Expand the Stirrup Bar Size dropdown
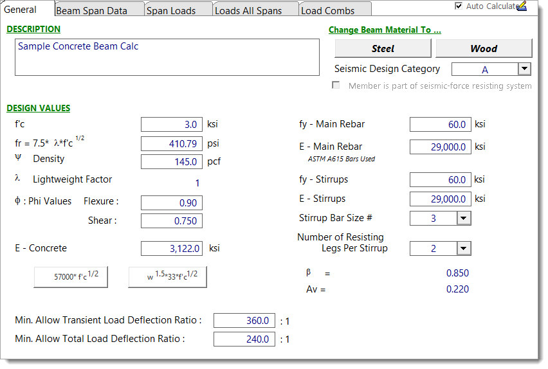Viewport: 548px width, 369px height. pos(464,219)
